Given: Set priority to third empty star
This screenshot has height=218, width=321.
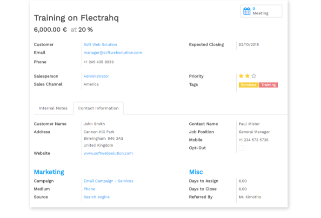Looking at the screenshot, I should tap(254, 76).
